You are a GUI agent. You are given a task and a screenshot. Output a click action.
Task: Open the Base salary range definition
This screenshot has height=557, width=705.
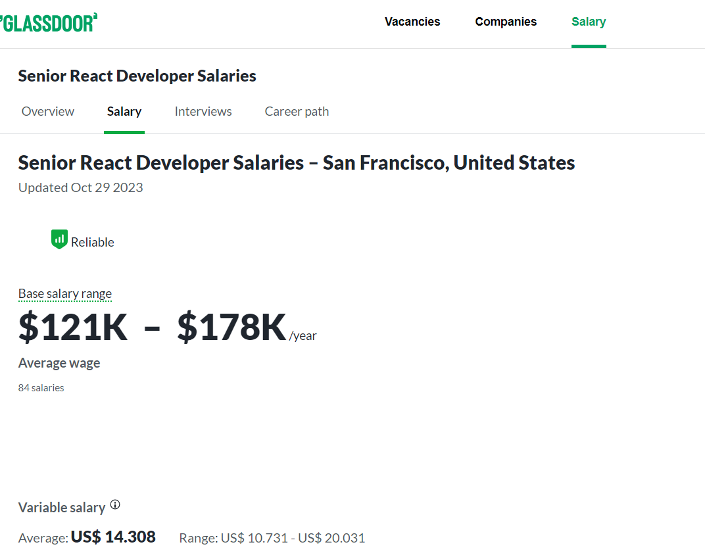pyautogui.click(x=64, y=293)
